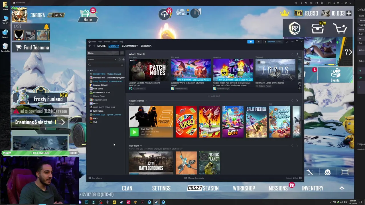Select Business Tour in game list
Screen dimensions: 365x205
(107, 77)
